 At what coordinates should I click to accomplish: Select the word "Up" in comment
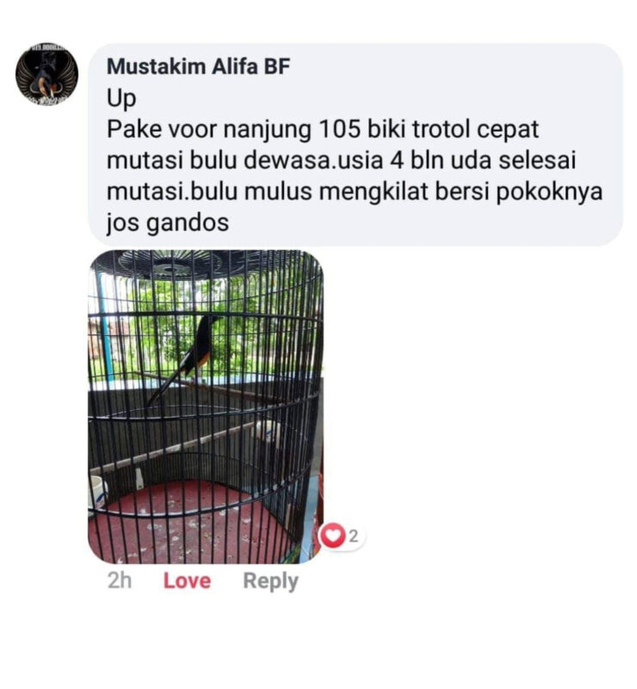121,99
